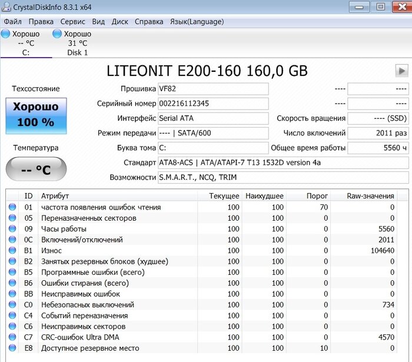
Task: Click the features field S.M.A.R.T., NCQ, TRIM
Action: (x=283, y=177)
